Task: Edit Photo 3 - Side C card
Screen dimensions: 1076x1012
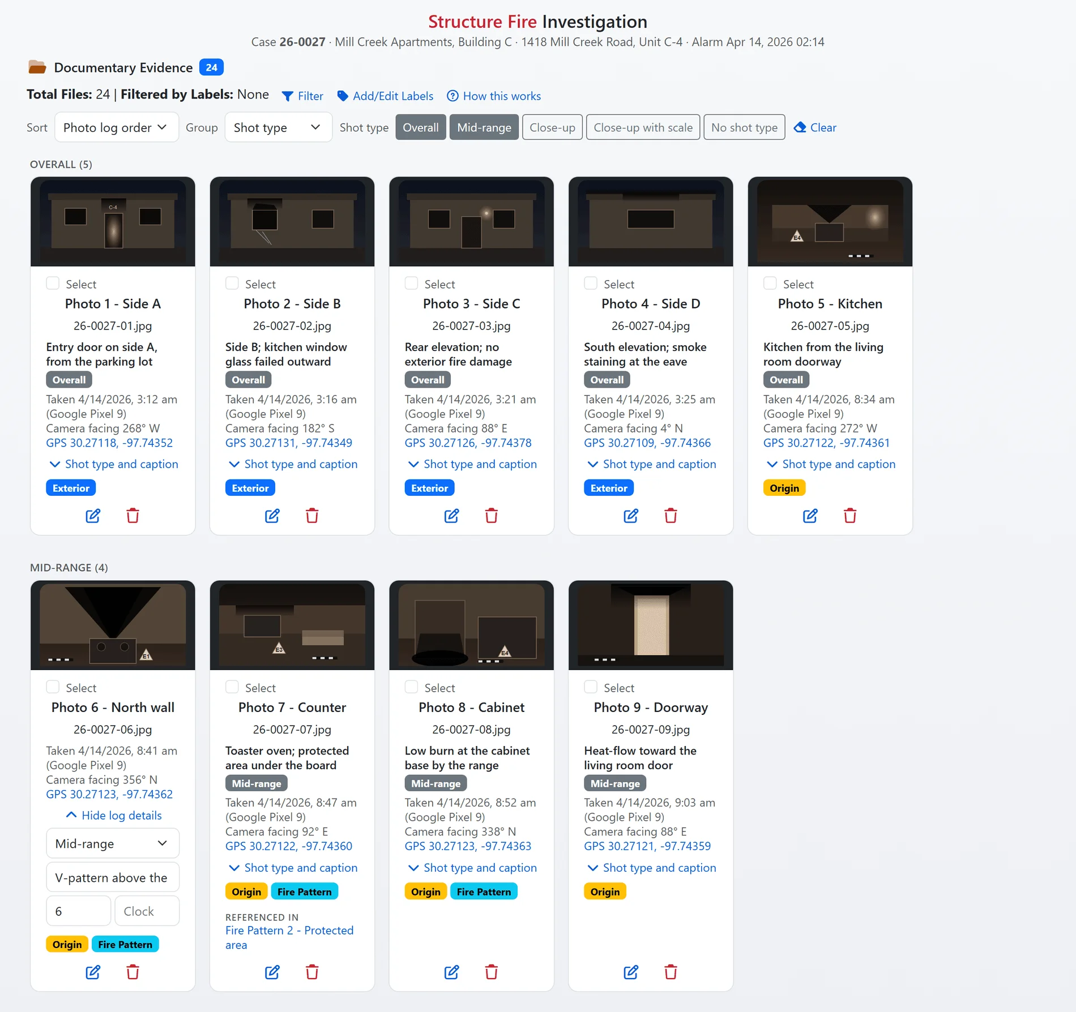Action: tap(451, 516)
